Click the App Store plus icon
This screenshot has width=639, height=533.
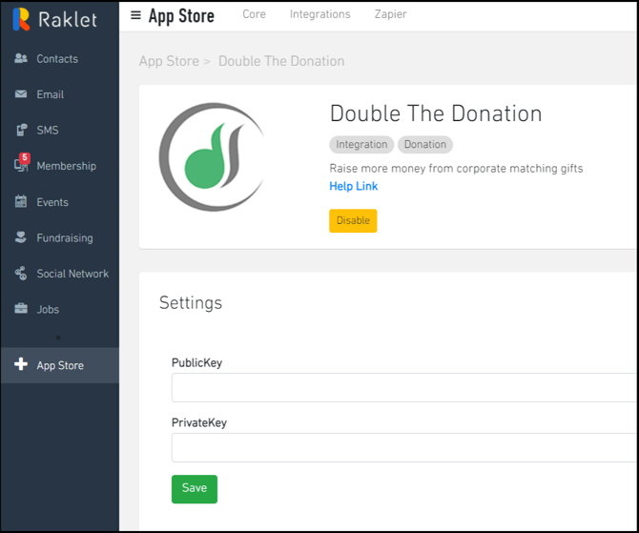click(x=21, y=365)
